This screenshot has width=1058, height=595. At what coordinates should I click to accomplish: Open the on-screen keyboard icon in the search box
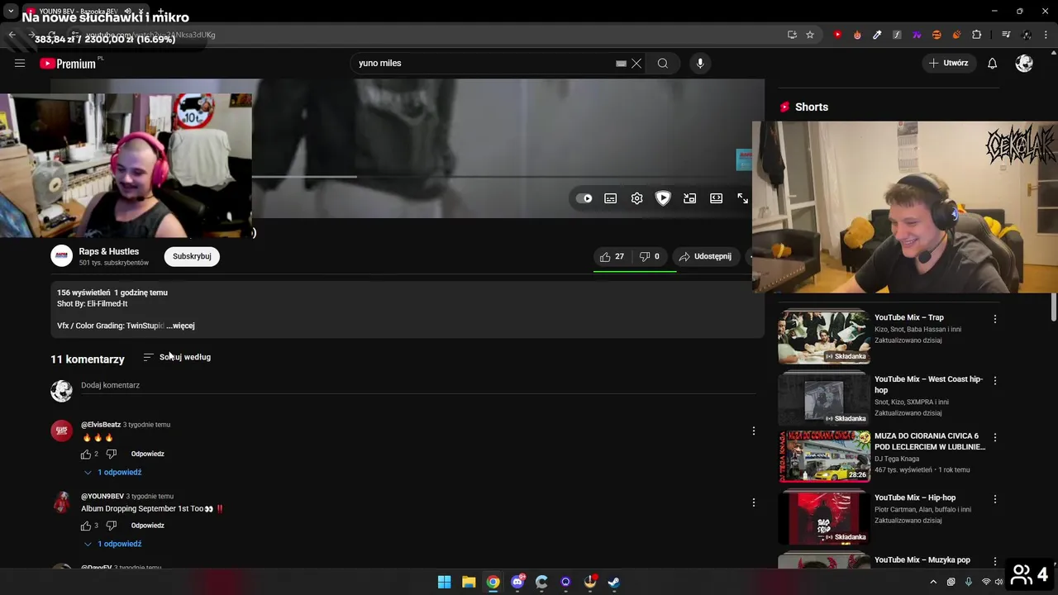coord(621,64)
